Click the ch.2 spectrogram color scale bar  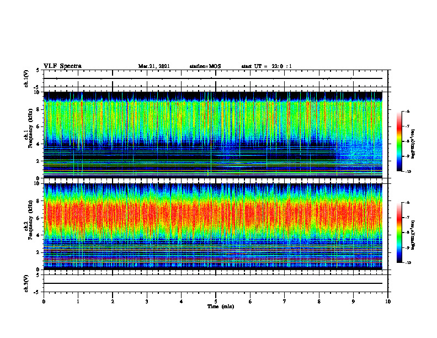point(399,233)
